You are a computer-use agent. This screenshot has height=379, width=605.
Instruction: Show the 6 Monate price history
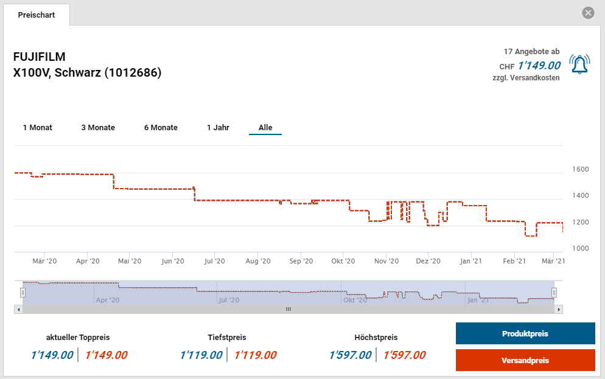coord(161,128)
